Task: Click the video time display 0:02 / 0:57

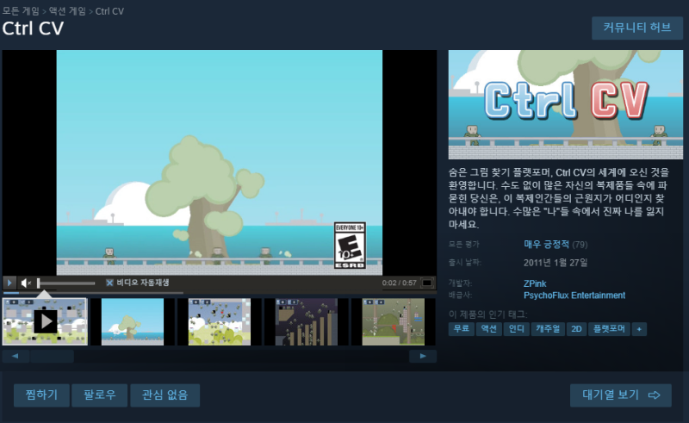Action: [399, 283]
